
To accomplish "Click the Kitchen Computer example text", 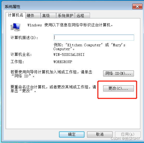I will pyautogui.click(x=84, y=45).
